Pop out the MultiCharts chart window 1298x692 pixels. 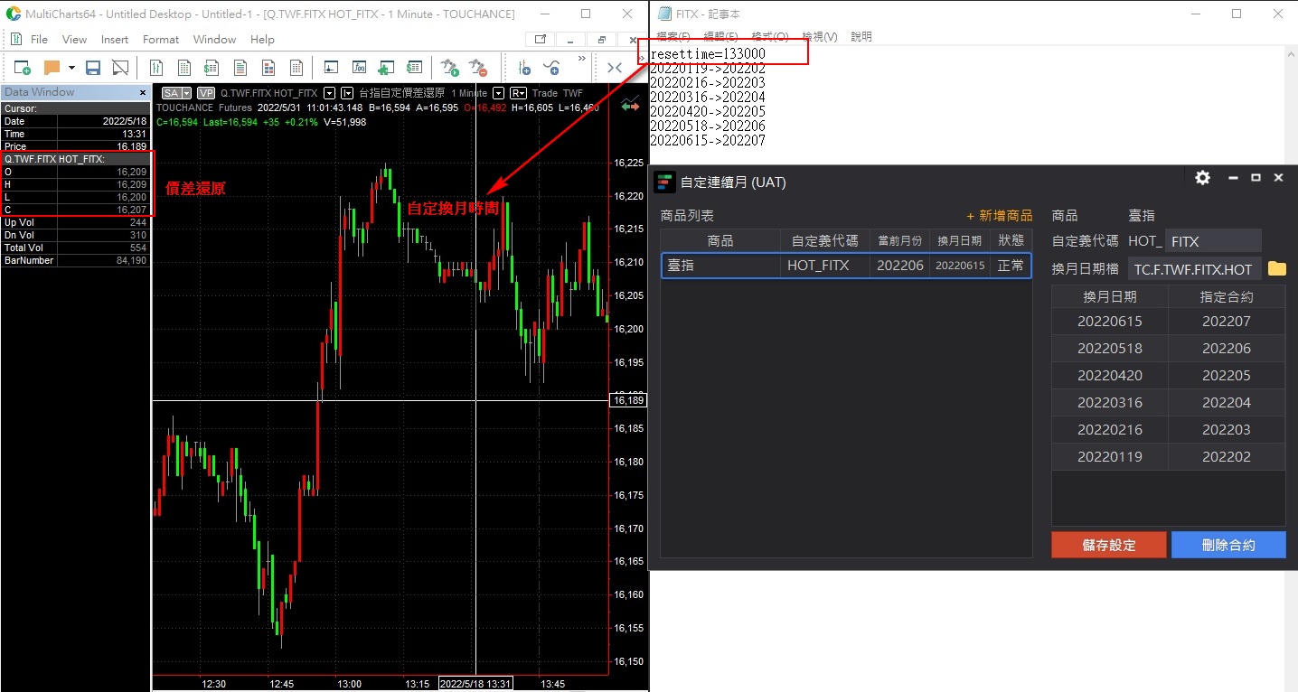[x=540, y=40]
